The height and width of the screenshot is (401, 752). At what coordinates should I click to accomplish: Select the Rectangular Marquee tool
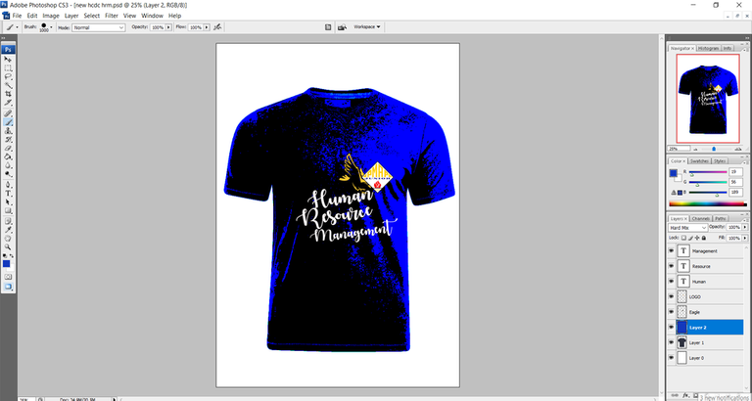(x=8, y=68)
